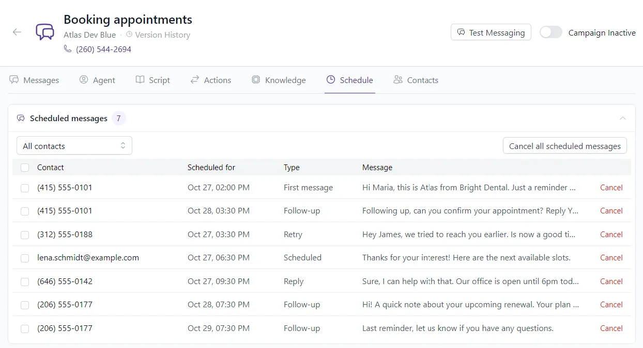This screenshot has width=643, height=348.
Task: Click the Oct 27, 09:30 PM cell
Action: (219, 281)
